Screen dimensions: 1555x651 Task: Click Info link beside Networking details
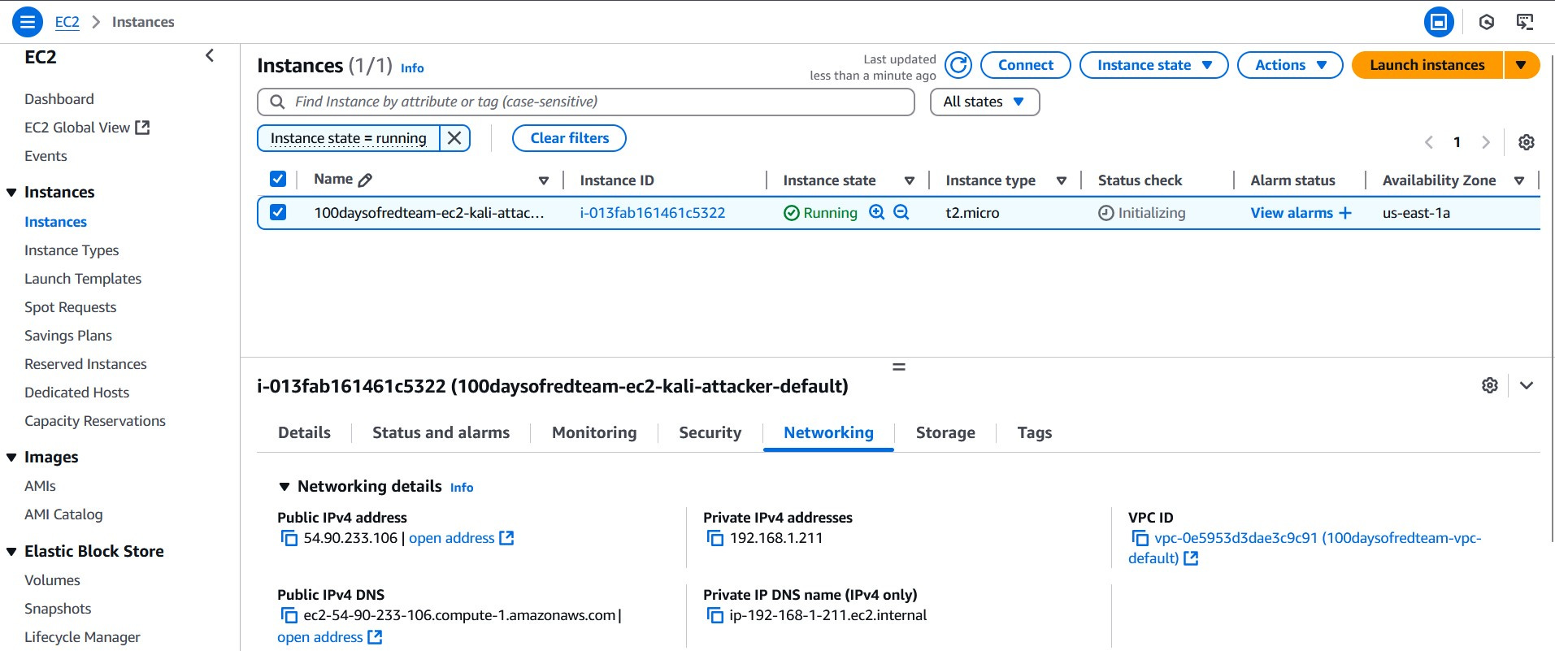[x=462, y=488]
